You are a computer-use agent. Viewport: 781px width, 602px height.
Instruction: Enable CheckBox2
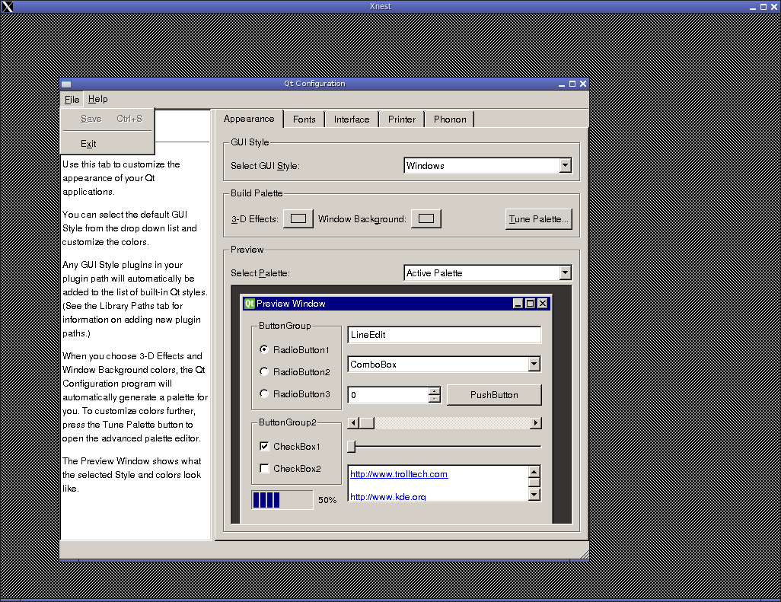pyautogui.click(x=265, y=469)
